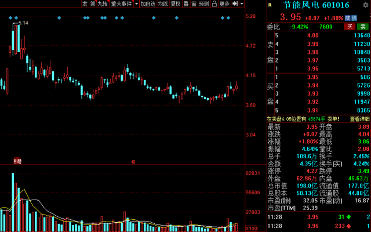This screenshot has height=232, width=371.
Task: Toggle the 预测 forecast option
Action: tap(204, 3)
